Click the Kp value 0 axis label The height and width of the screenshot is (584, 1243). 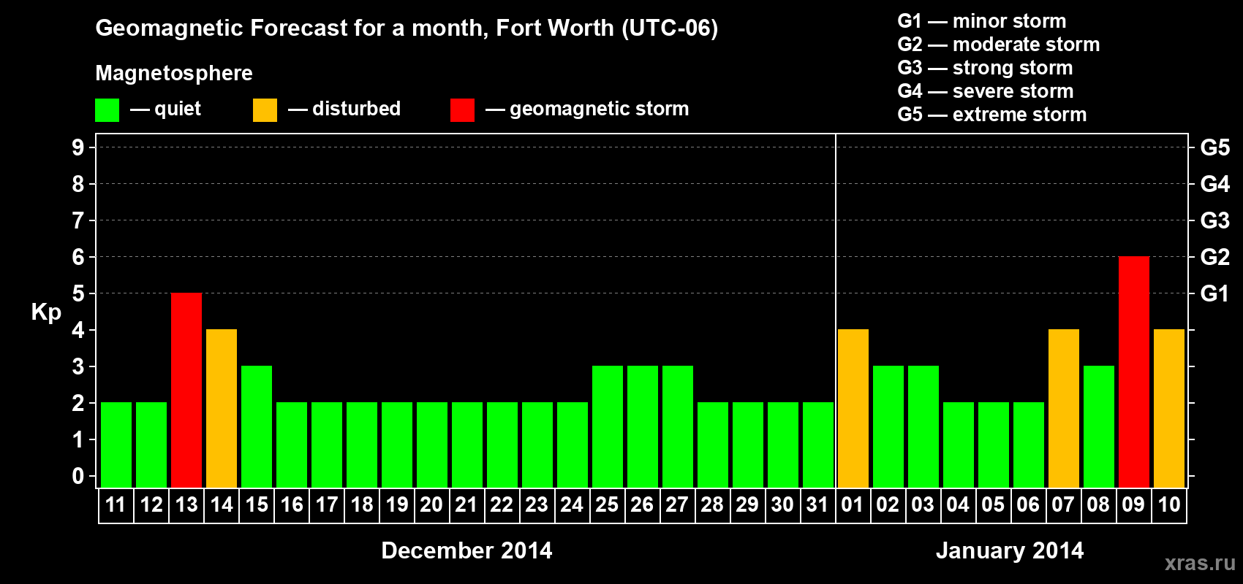pos(78,476)
